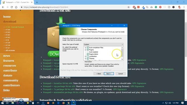Download Notepad++ minimalist package 64-bit x64

[x=63, y=92]
